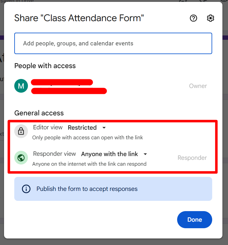Click the Editor view label
The width and height of the screenshot is (228, 245).
click(48, 127)
